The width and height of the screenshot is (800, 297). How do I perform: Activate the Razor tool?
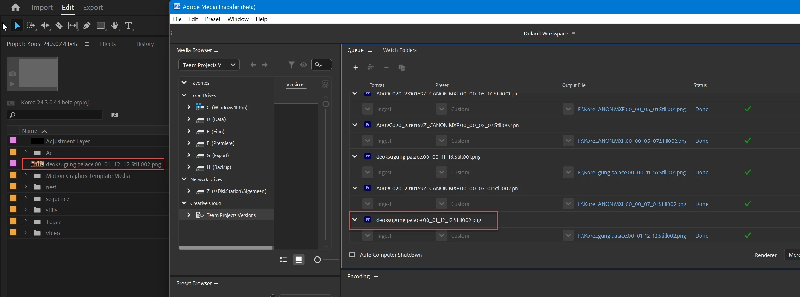pos(59,26)
